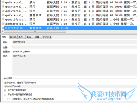Click WpsExternal task name in 9:26 row
Viewport: 137px width, 103px height.
point(16,11)
